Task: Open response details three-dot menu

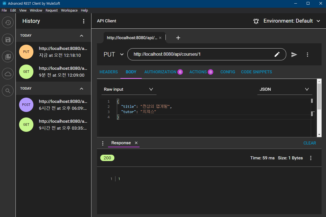Action: coord(311,158)
